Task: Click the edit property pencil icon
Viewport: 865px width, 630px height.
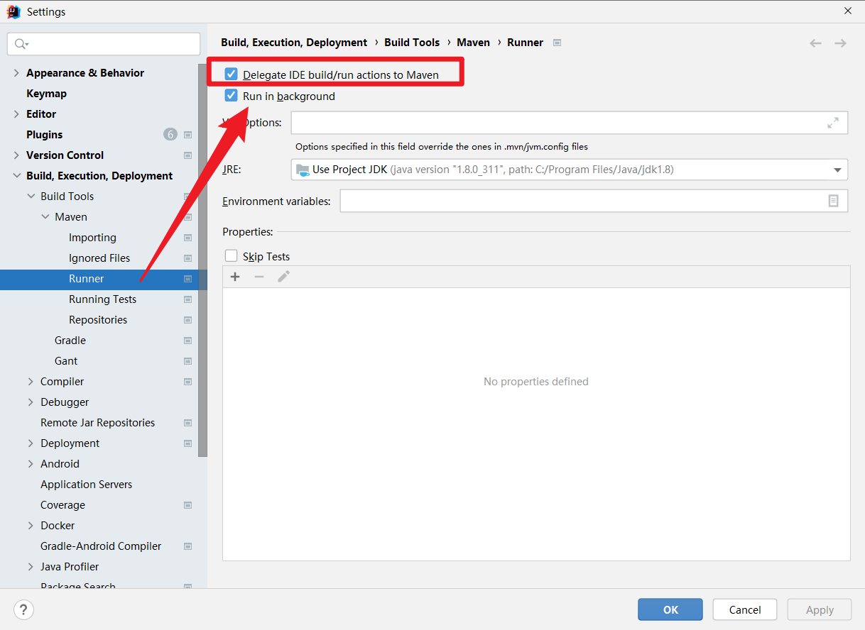Action: click(x=283, y=277)
